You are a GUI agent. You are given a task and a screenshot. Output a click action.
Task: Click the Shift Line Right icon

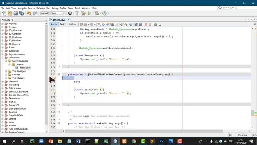pyautogui.click(x=140, y=24)
